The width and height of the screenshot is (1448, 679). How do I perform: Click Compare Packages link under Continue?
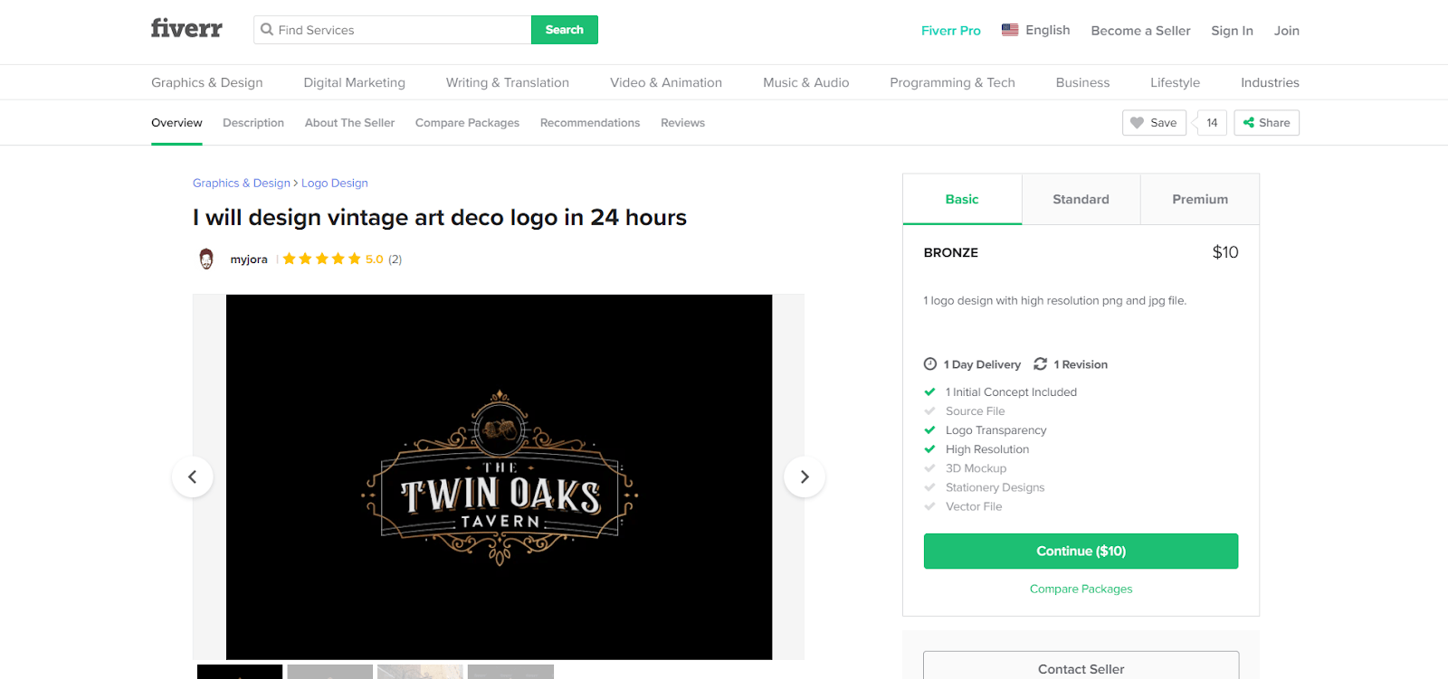[x=1081, y=589]
